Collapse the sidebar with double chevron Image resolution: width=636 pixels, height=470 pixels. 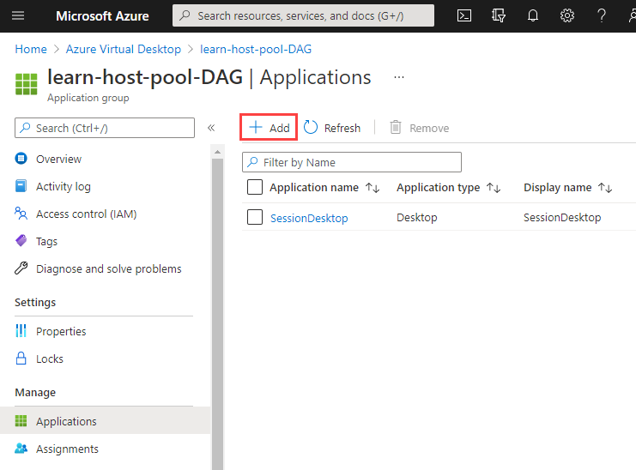pos(211,128)
